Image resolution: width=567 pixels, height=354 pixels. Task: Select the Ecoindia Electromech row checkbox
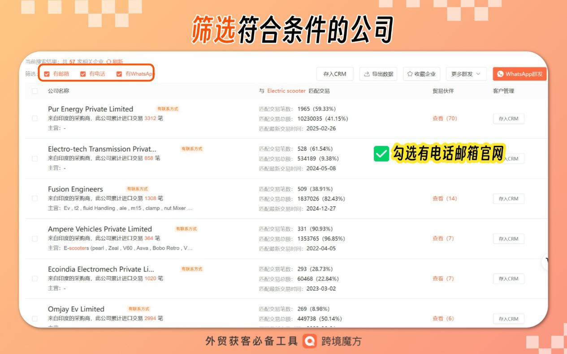(x=35, y=278)
